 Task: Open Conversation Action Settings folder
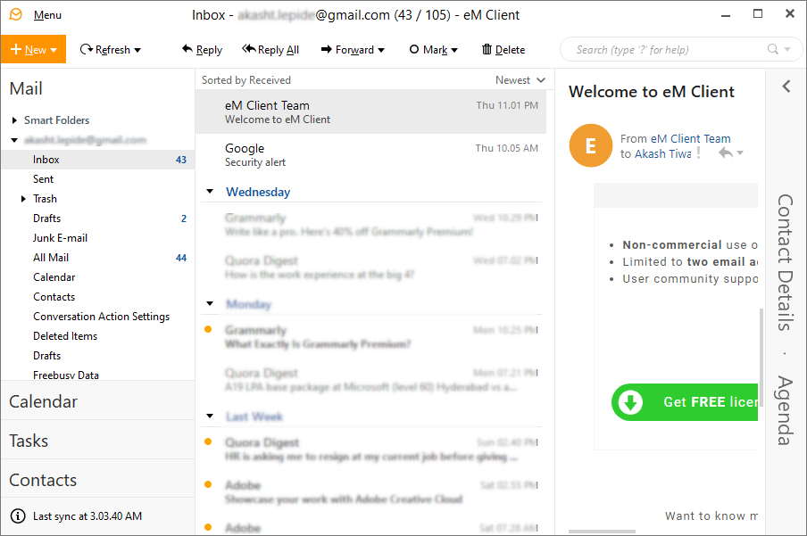(102, 317)
